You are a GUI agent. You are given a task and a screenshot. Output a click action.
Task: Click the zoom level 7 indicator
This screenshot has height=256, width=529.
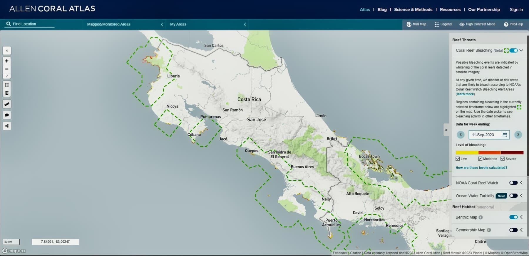(7, 76)
